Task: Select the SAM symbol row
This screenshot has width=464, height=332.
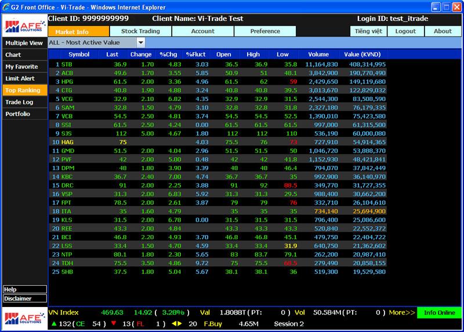Action: (x=217, y=107)
